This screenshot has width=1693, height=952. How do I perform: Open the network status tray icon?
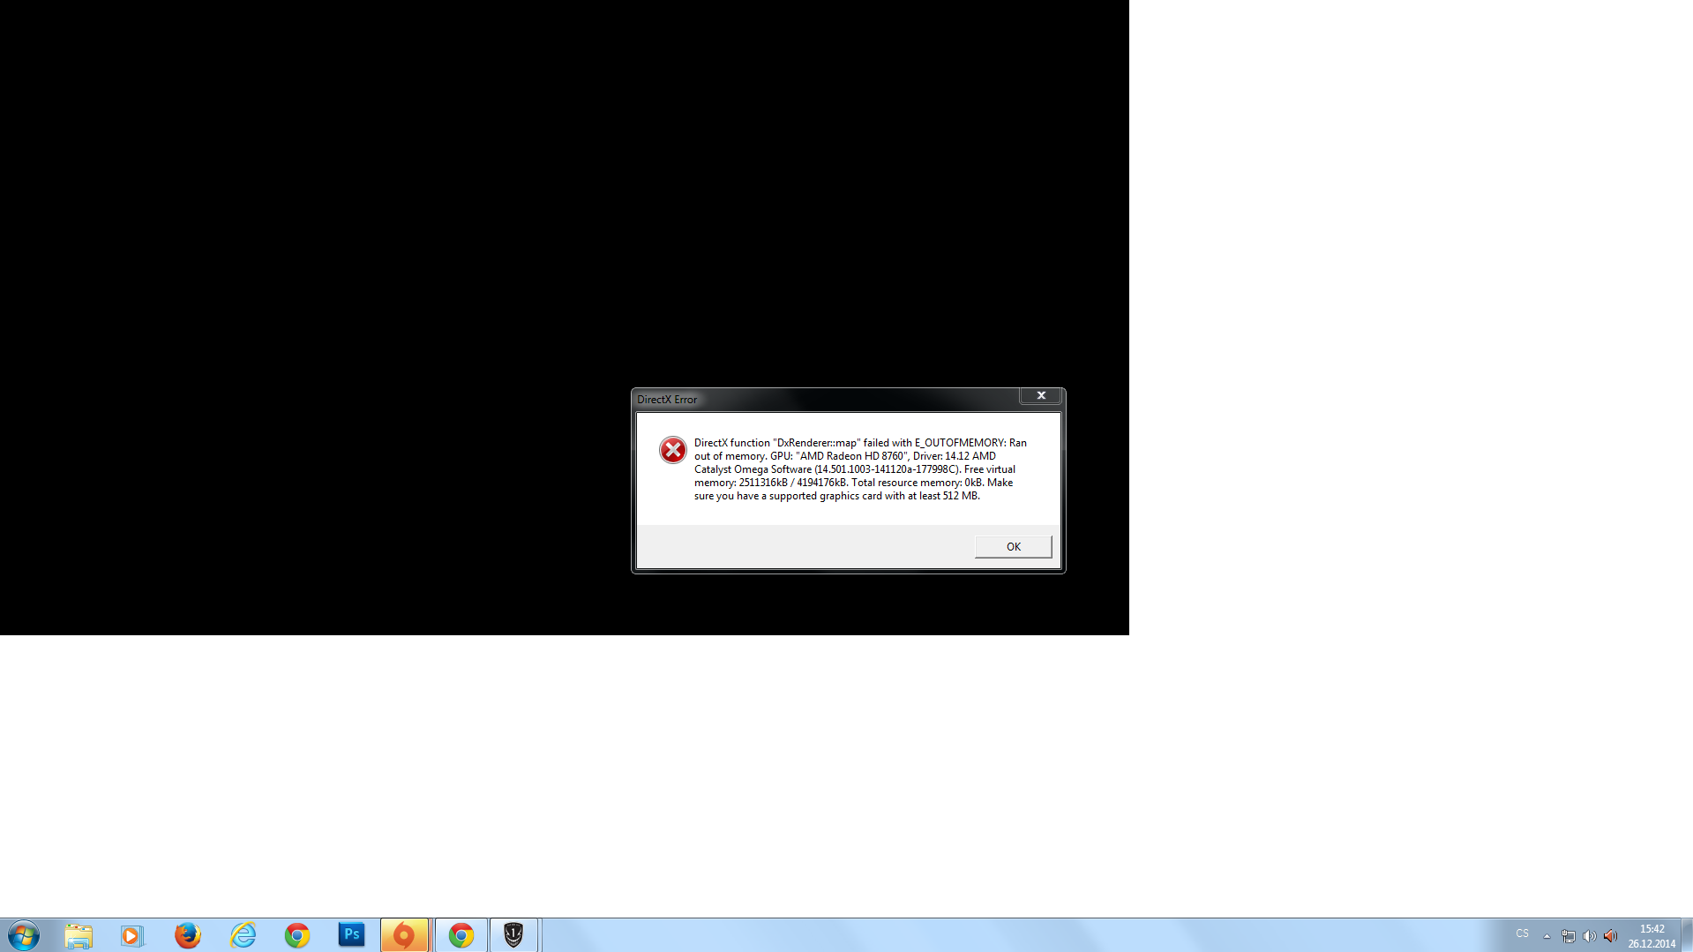tap(1568, 936)
